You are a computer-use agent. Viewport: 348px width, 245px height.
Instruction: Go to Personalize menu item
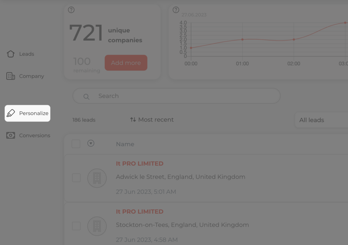(x=28, y=113)
